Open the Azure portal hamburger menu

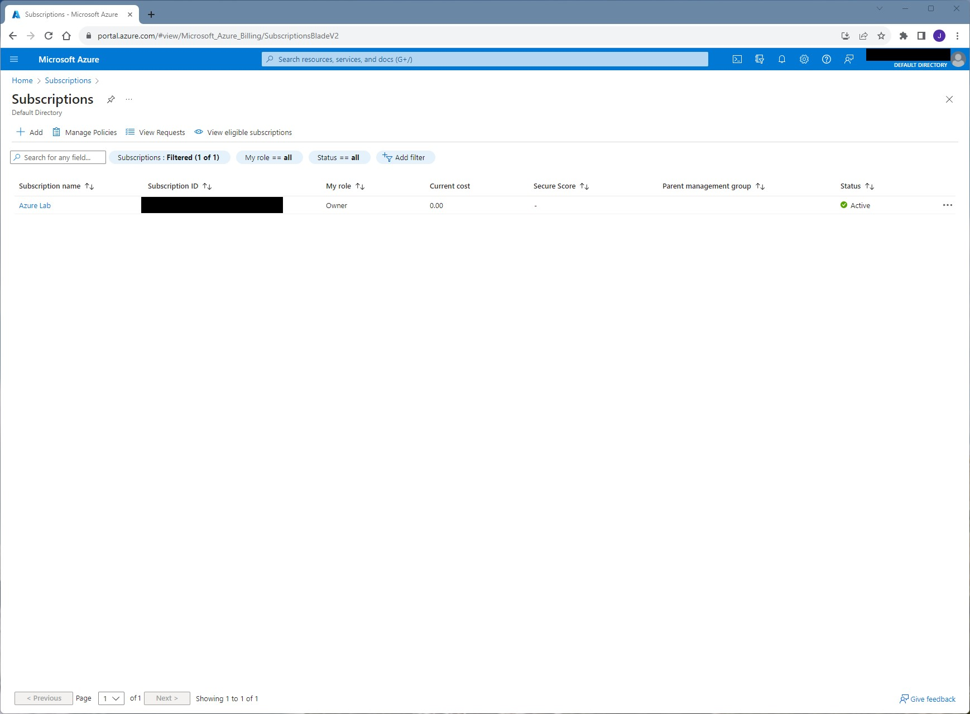15,59
